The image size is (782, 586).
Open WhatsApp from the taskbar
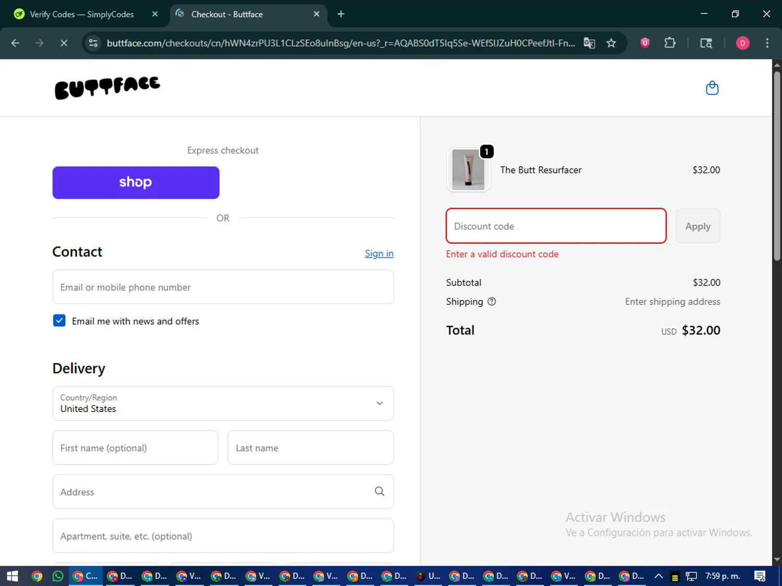[58, 576]
